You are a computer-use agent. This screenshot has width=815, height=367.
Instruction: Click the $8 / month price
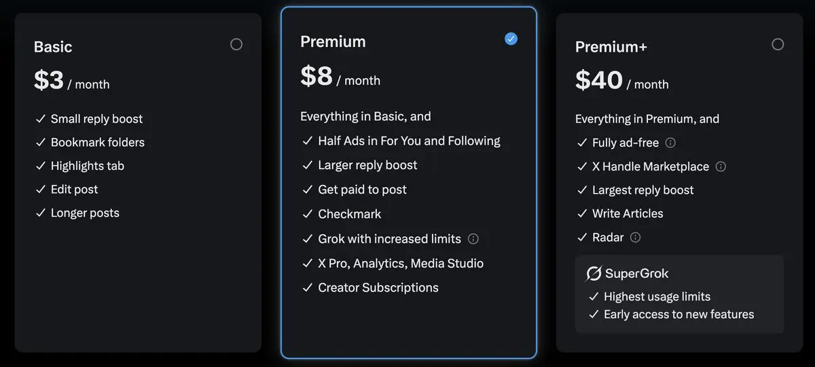pyautogui.click(x=340, y=77)
